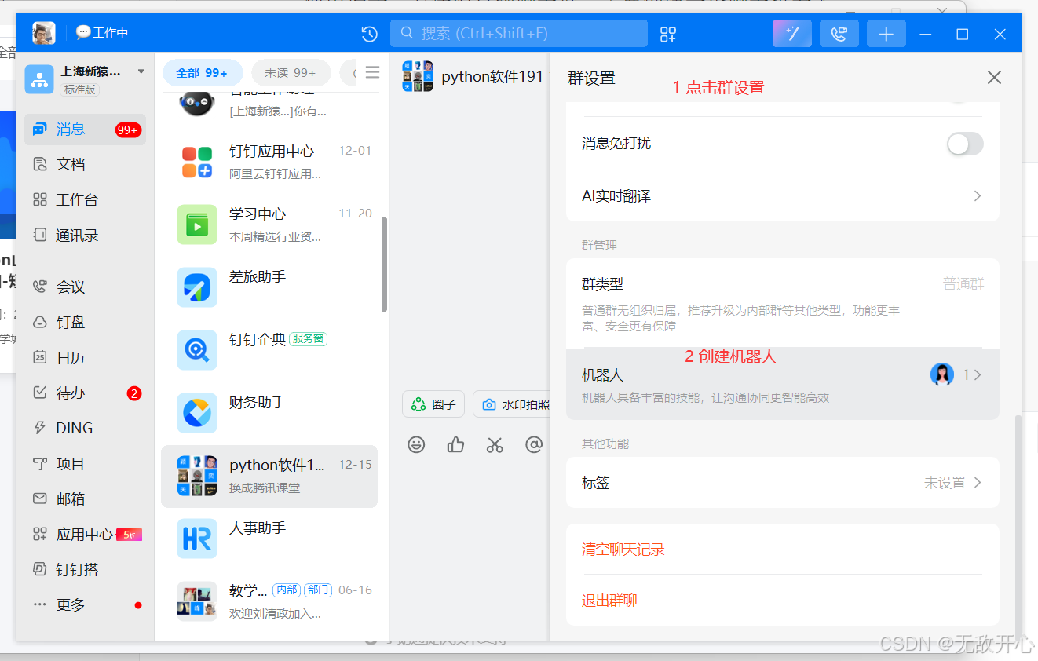The height and width of the screenshot is (661, 1038).
Task: Open 消息 in the sidebar
Action: (x=85, y=130)
